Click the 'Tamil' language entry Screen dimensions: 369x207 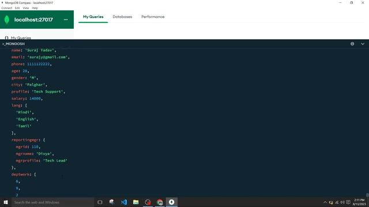pyautogui.click(x=24, y=126)
